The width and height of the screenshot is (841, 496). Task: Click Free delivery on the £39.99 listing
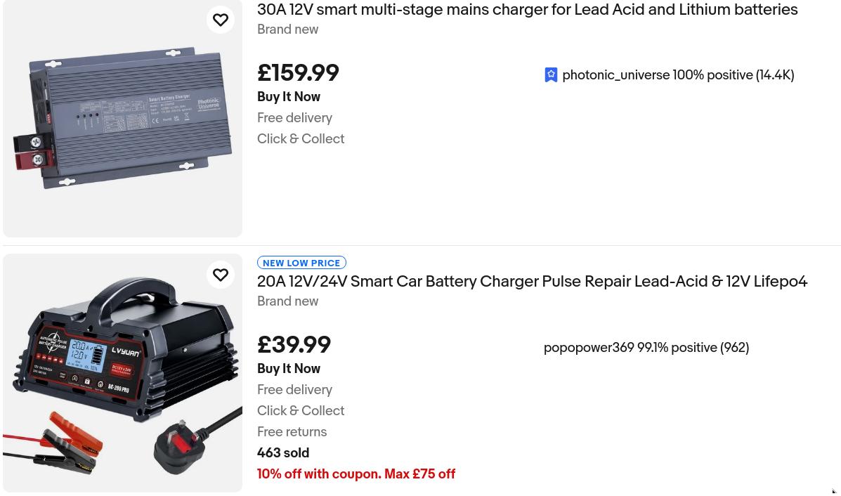pyautogui.click(x=294, y=390)
